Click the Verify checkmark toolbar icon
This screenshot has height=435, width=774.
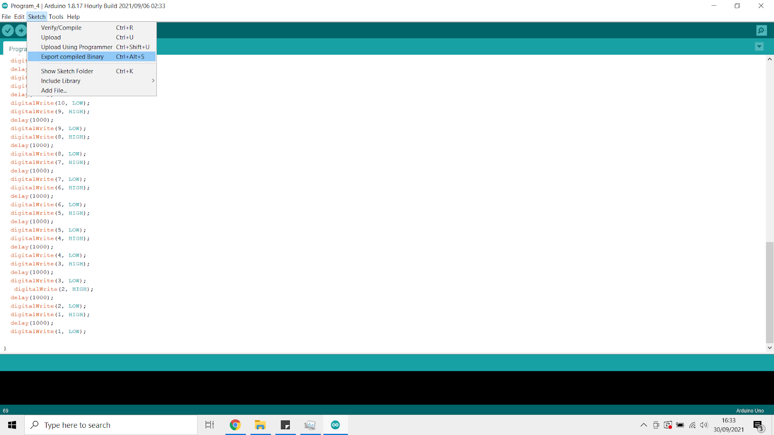(8, 30)
